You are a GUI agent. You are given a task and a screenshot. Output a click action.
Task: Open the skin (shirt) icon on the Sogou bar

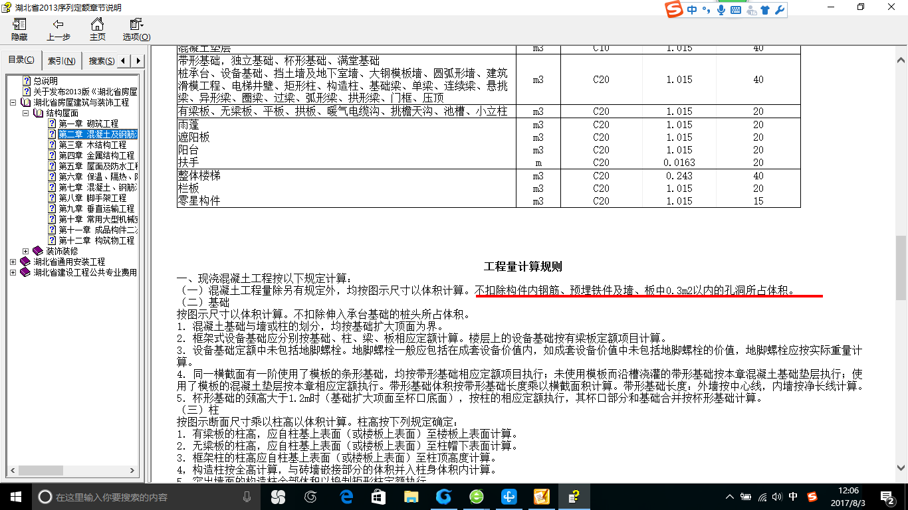[765, 10]
